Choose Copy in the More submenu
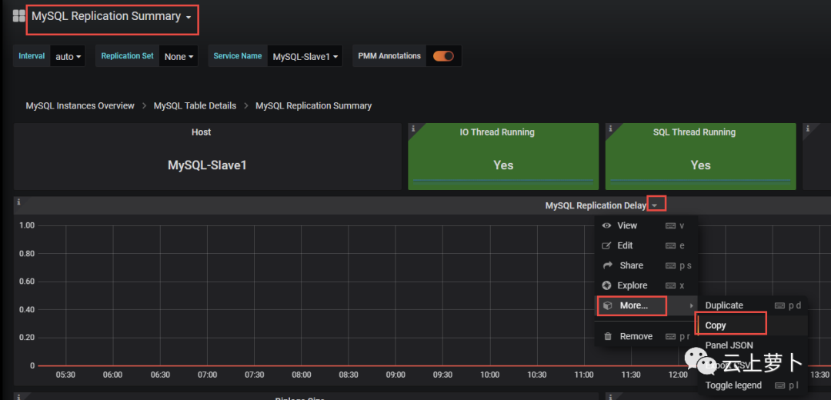 753,325
